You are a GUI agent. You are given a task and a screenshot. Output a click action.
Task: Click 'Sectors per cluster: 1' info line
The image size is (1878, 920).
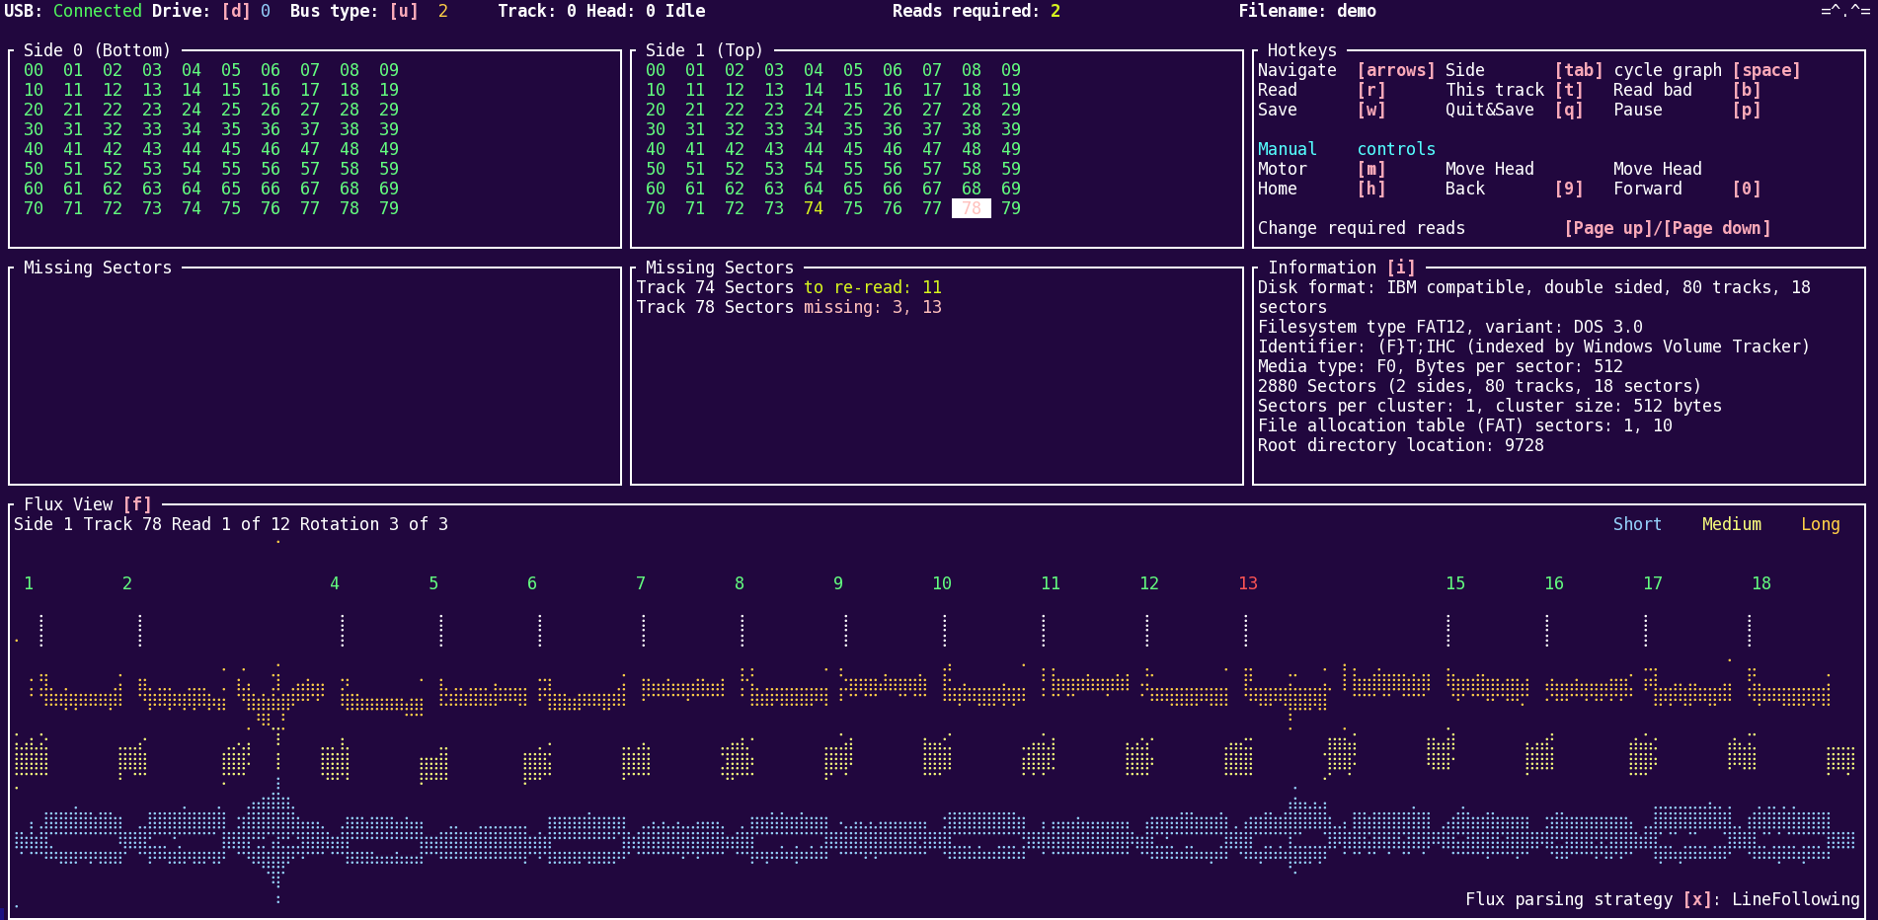[x=1490, y=406]
